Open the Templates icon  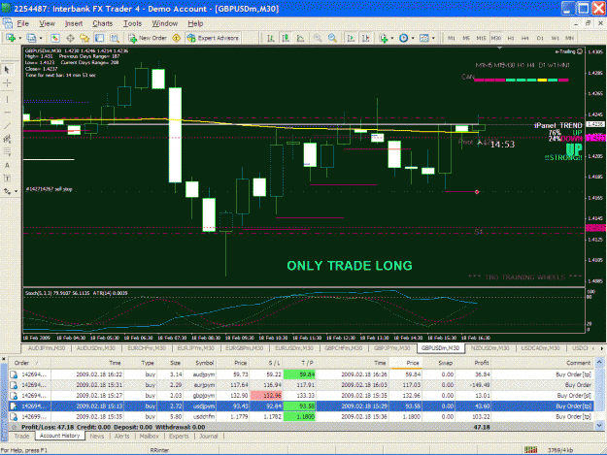[x=423, y=38]
